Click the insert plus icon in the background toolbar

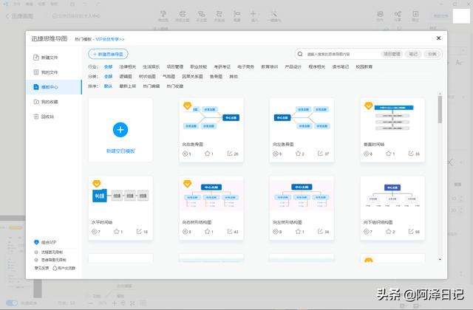tap(253, 15)
